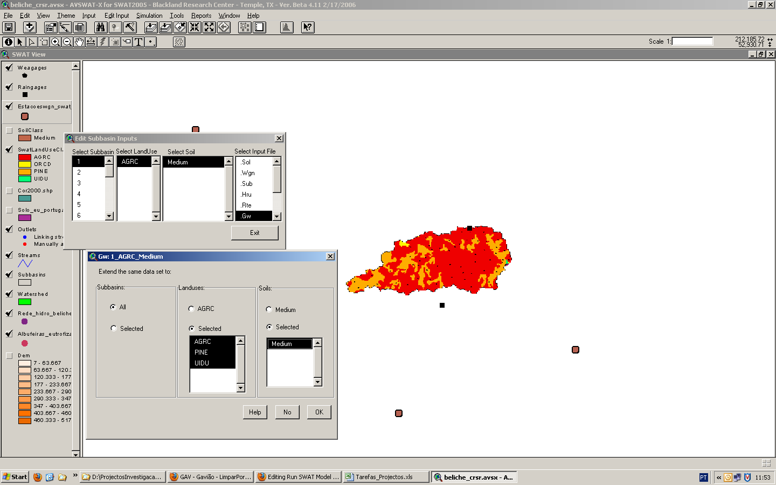Click the binoculars Find icon
This screenshot has width=776, height=485.
click(100, 27)
